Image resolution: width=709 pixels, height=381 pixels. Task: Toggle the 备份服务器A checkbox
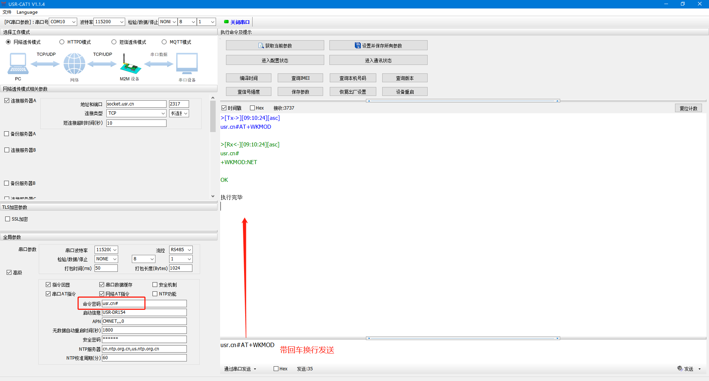[x=7, y=134]
